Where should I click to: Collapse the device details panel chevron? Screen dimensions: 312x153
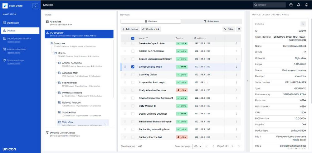click(248, 81)
